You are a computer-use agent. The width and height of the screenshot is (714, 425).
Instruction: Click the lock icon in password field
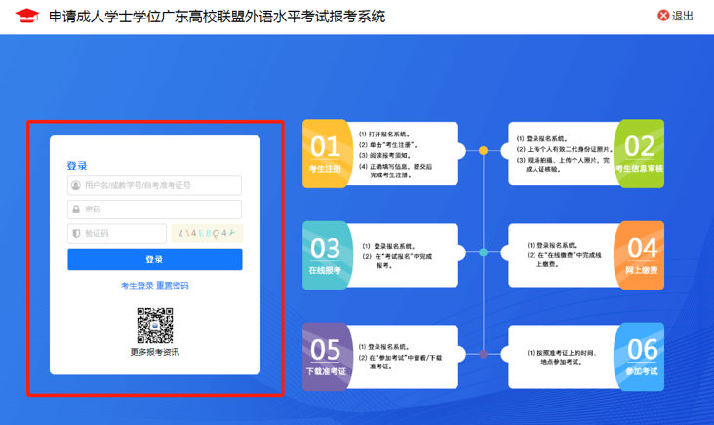point(76,210)
